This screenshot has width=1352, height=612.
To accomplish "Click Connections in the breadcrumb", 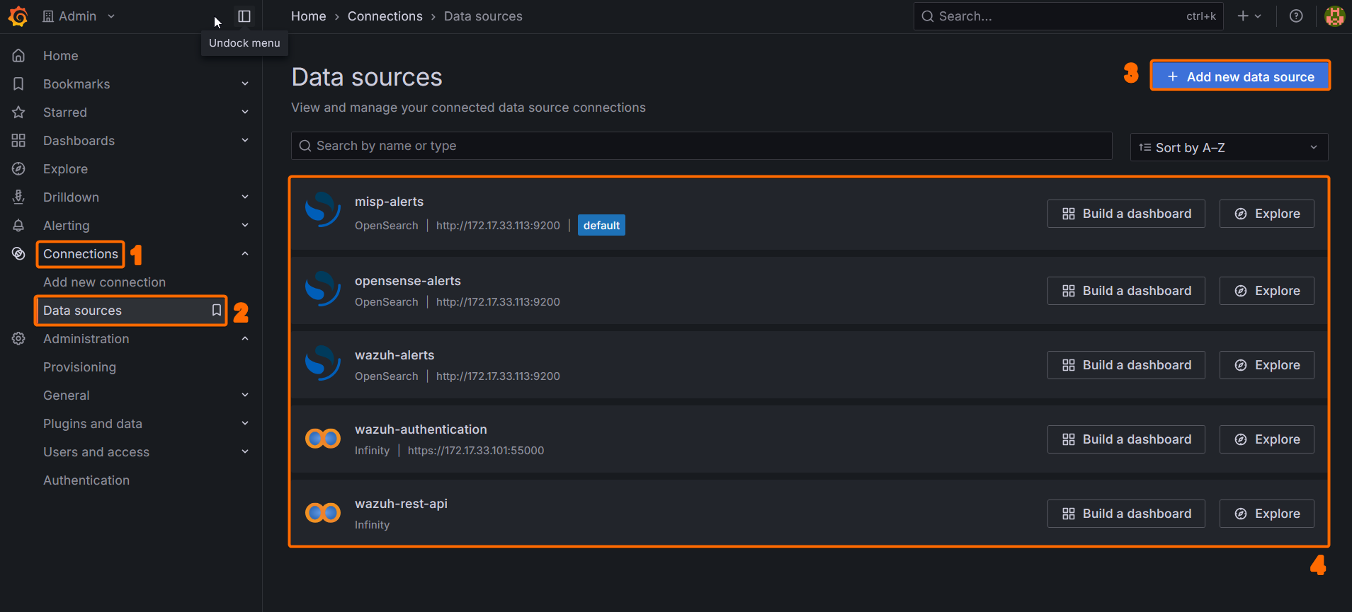I will [385, 16].
